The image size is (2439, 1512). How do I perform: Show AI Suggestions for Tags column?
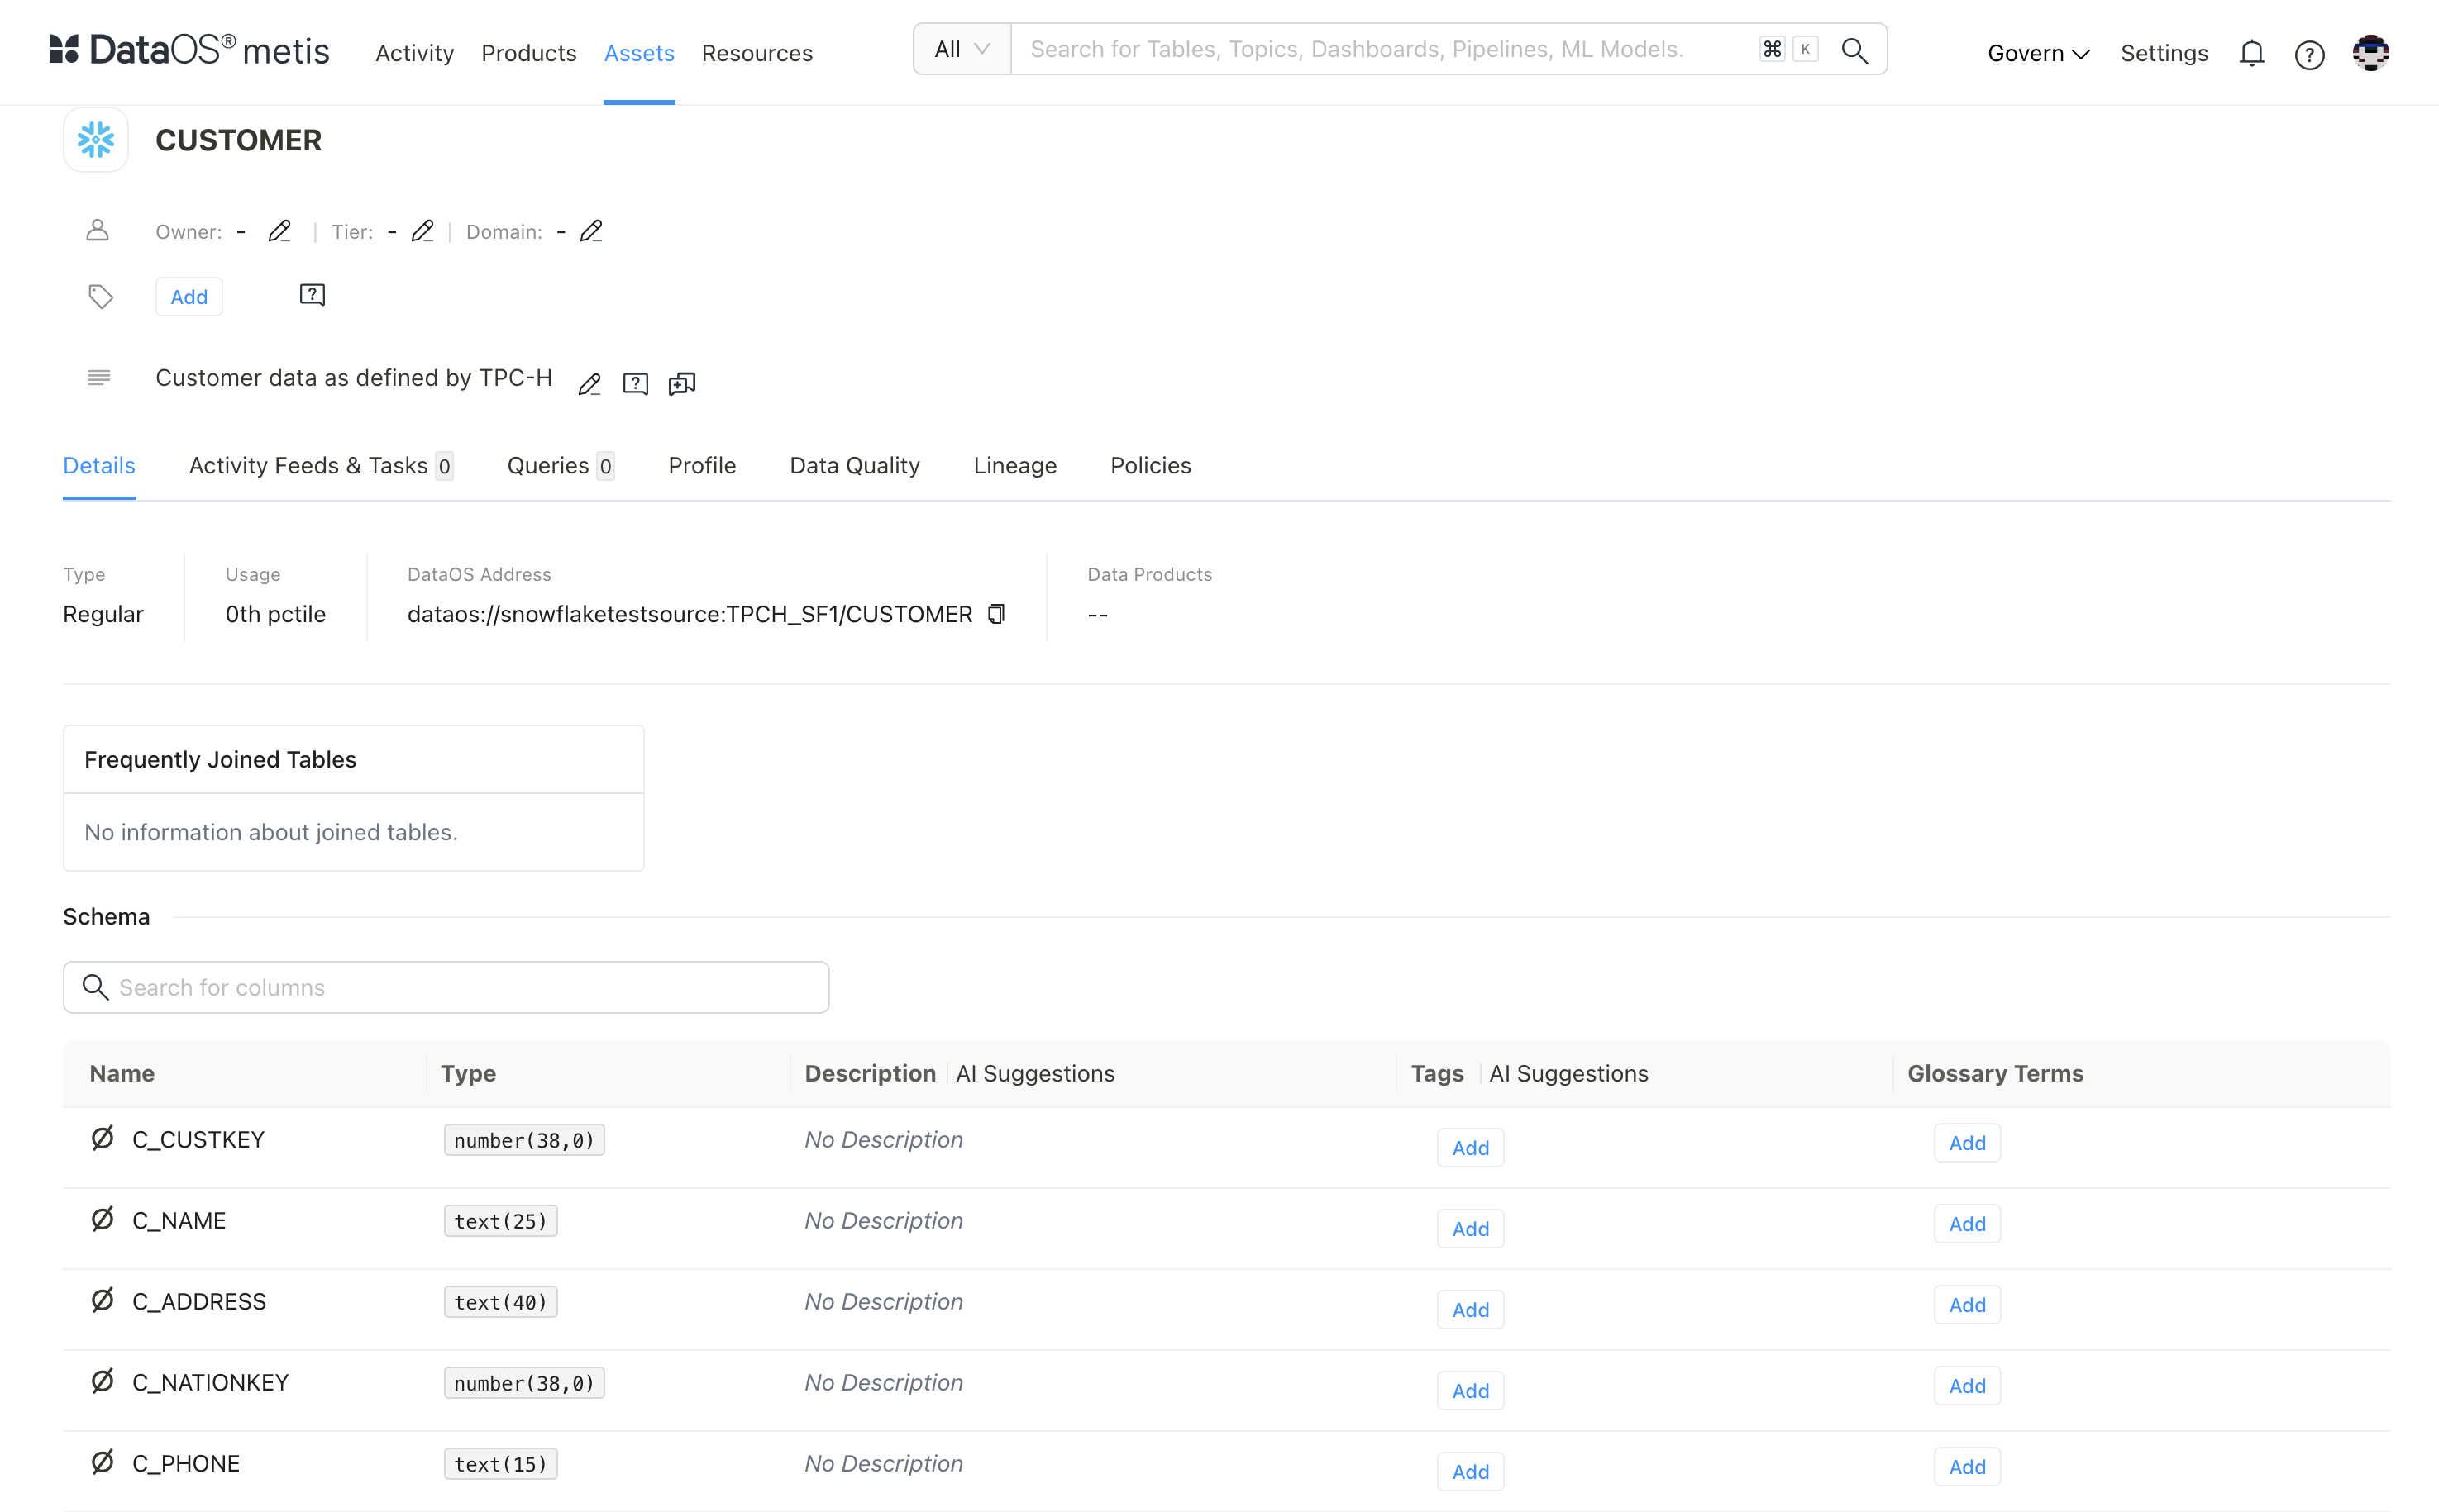(x=1568, y=1073)
